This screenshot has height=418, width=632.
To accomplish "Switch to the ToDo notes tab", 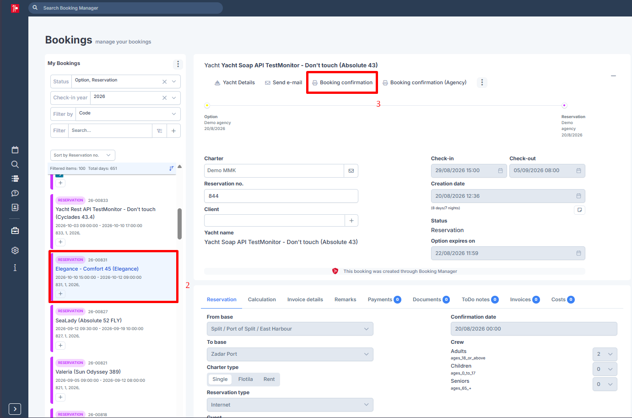I will [x=480, y=300].
